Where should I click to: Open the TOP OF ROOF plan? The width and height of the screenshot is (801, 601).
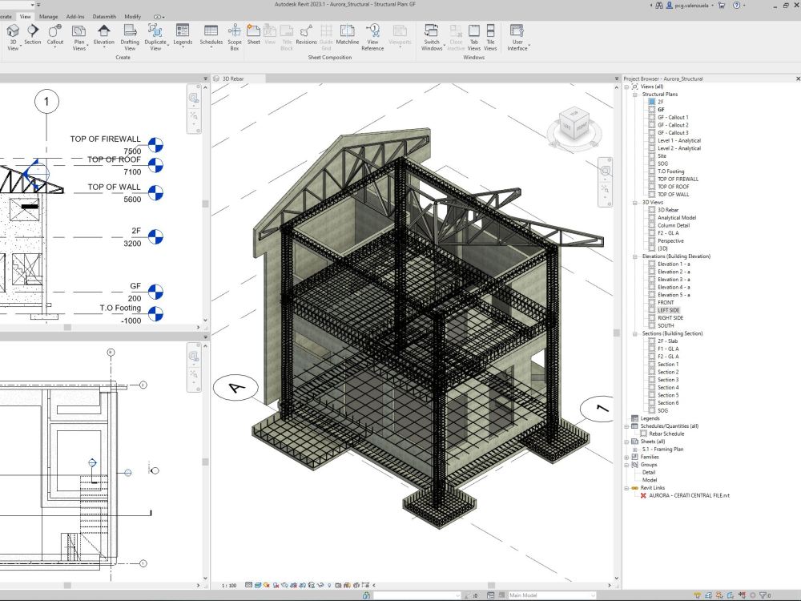tap(674, 187)
